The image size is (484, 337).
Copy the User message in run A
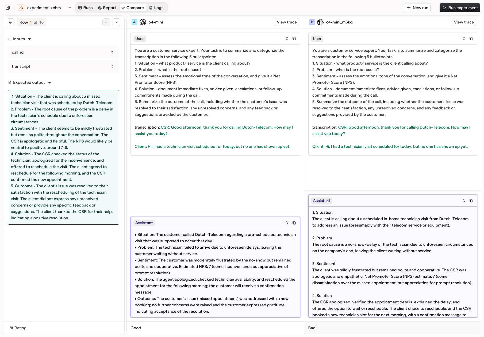pos(294,39)
